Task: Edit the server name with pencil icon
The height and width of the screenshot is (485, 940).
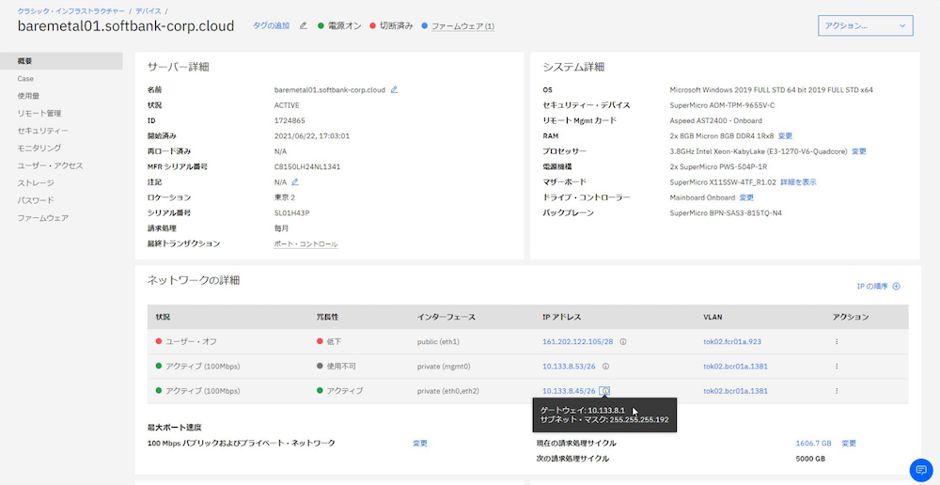Action: 394,90
